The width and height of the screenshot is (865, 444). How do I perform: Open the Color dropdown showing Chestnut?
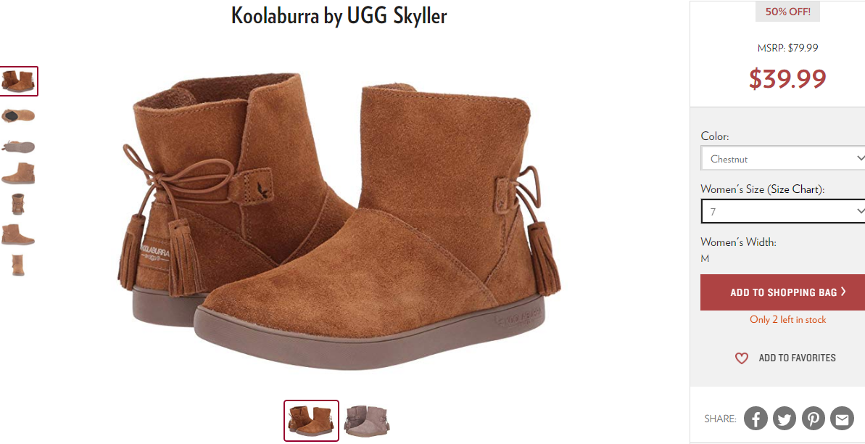click(783, 159)
